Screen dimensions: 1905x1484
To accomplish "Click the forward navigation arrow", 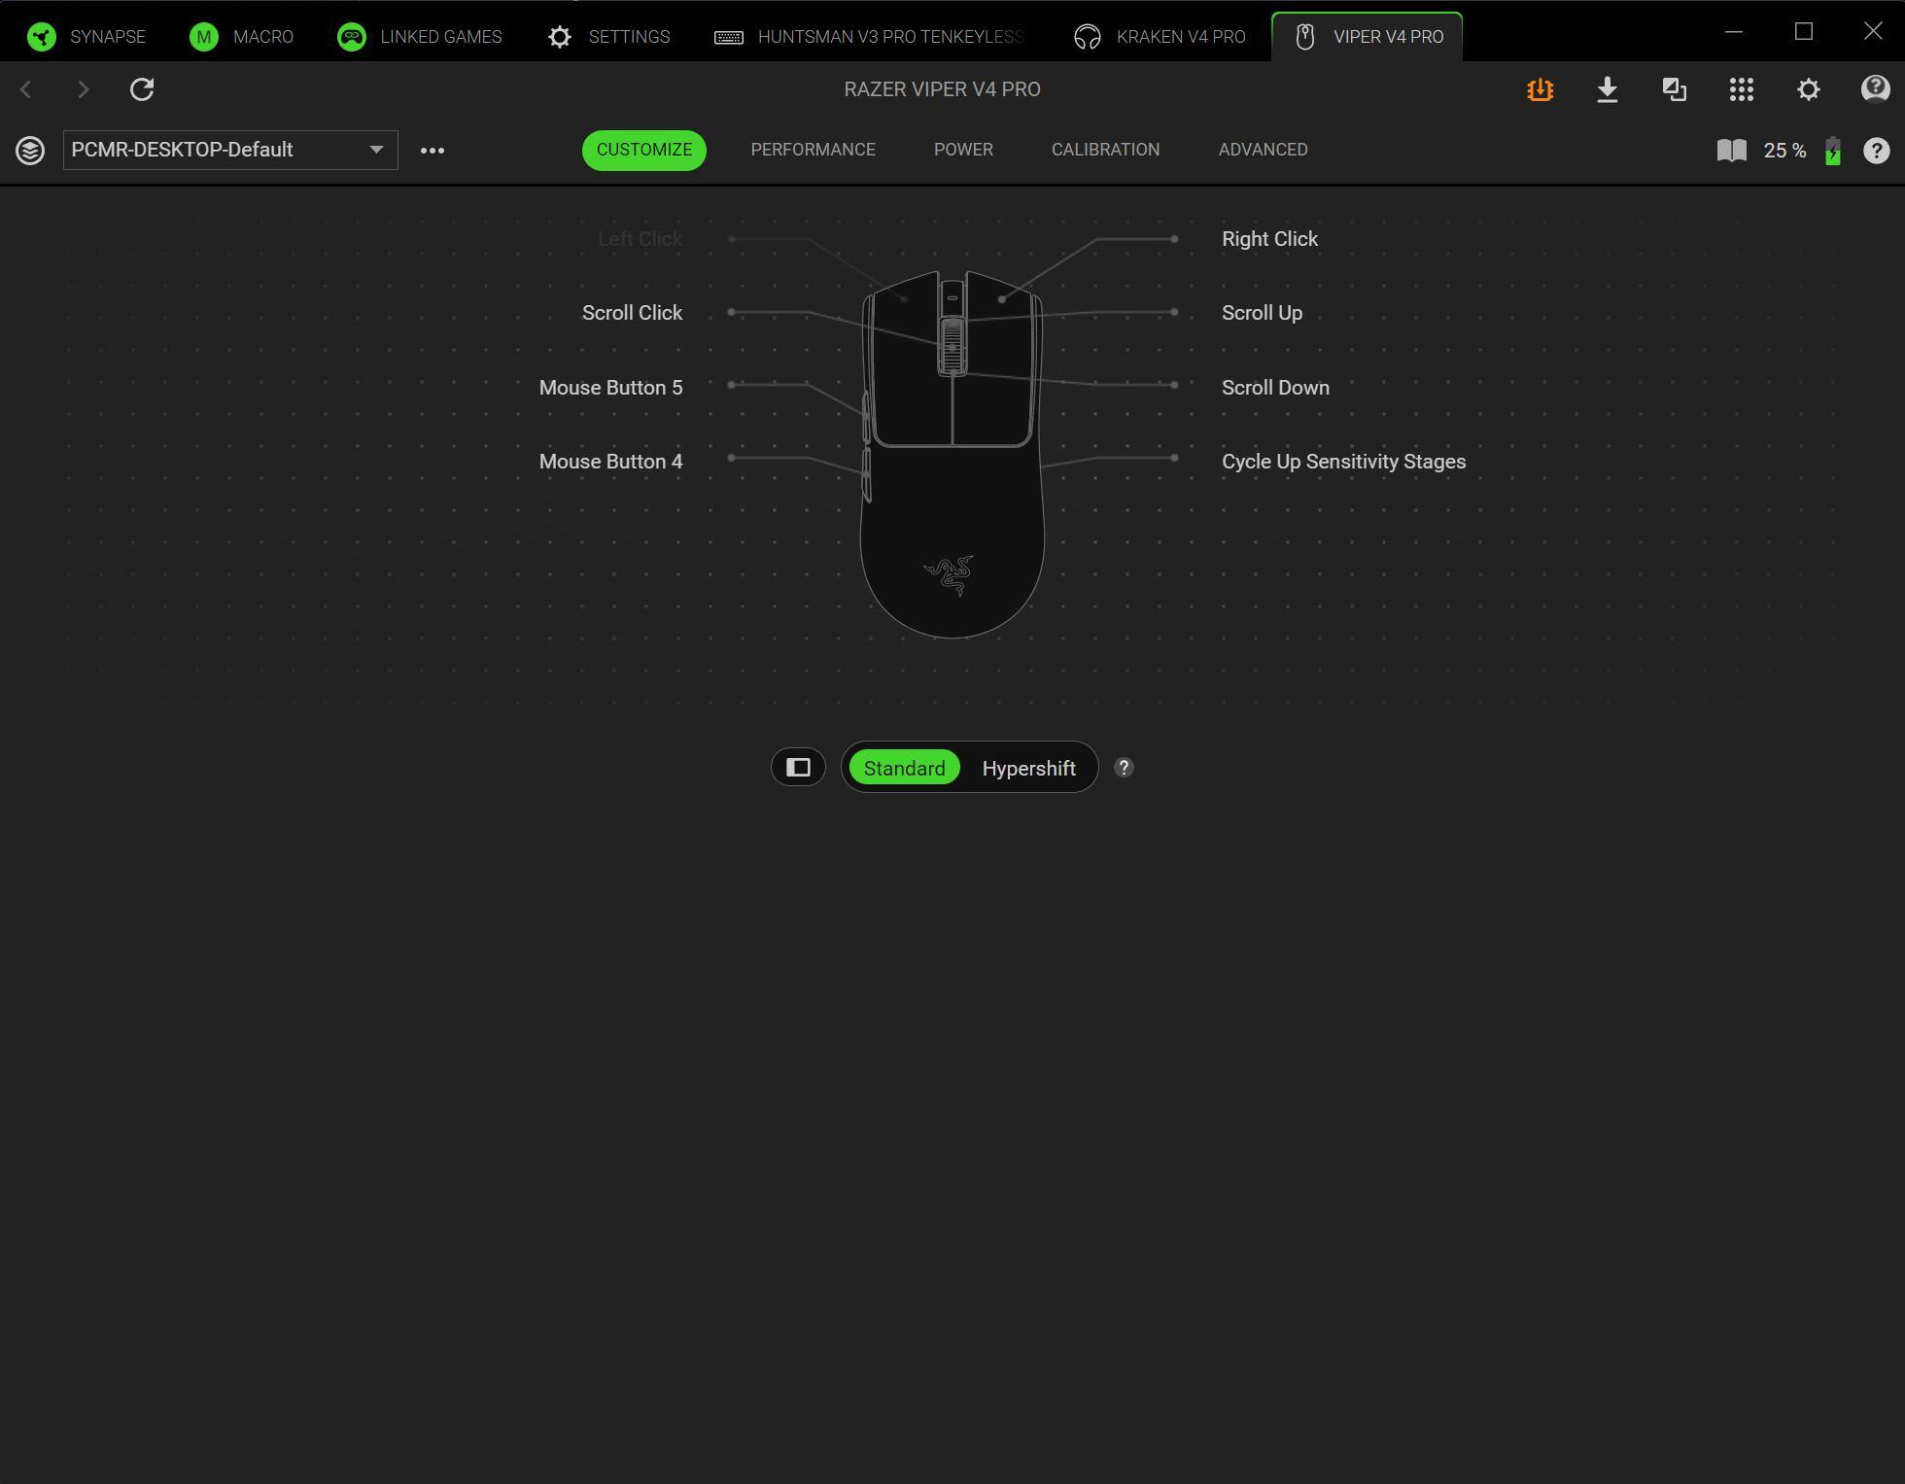I will point(84,89).
